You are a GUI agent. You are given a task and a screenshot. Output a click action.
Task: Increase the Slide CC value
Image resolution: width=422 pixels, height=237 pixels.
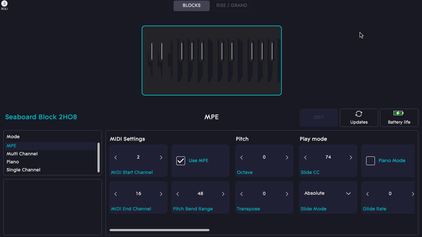click(x=351, y=157)
